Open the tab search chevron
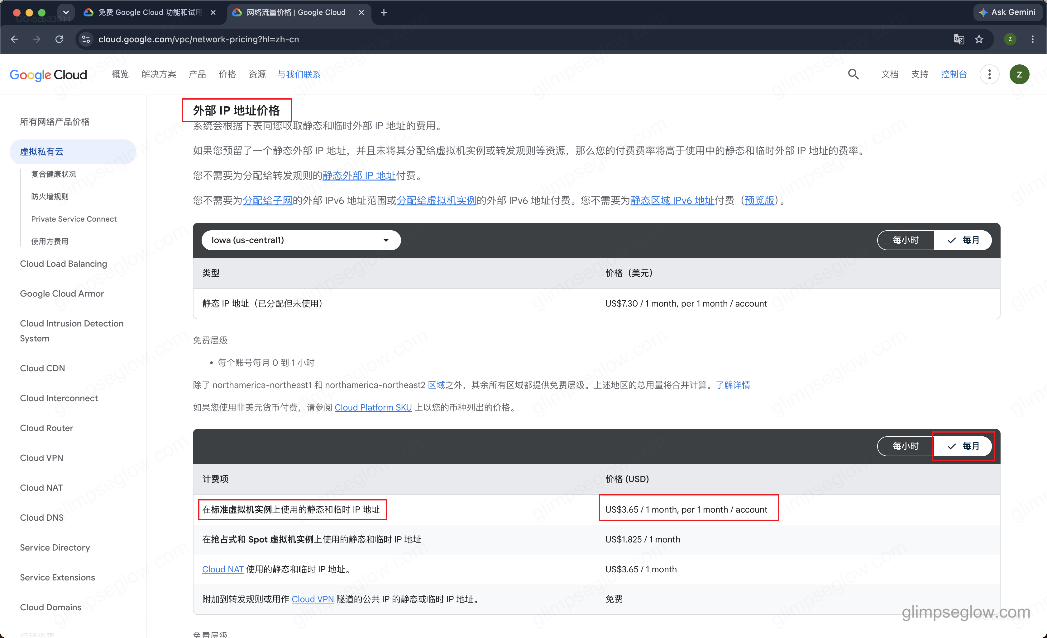Image resolution: width=1047 pixels, height=638 pixels. pos(65,12)
